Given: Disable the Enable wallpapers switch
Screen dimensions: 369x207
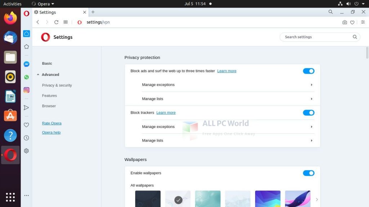Looking at the screenshot, I should click(x=308, y=173).
